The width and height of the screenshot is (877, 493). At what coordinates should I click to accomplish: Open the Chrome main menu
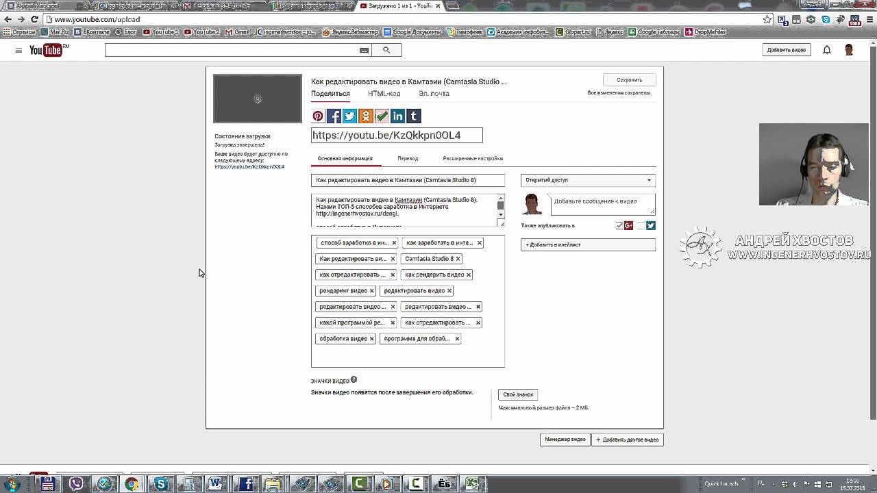coord(868,19)
